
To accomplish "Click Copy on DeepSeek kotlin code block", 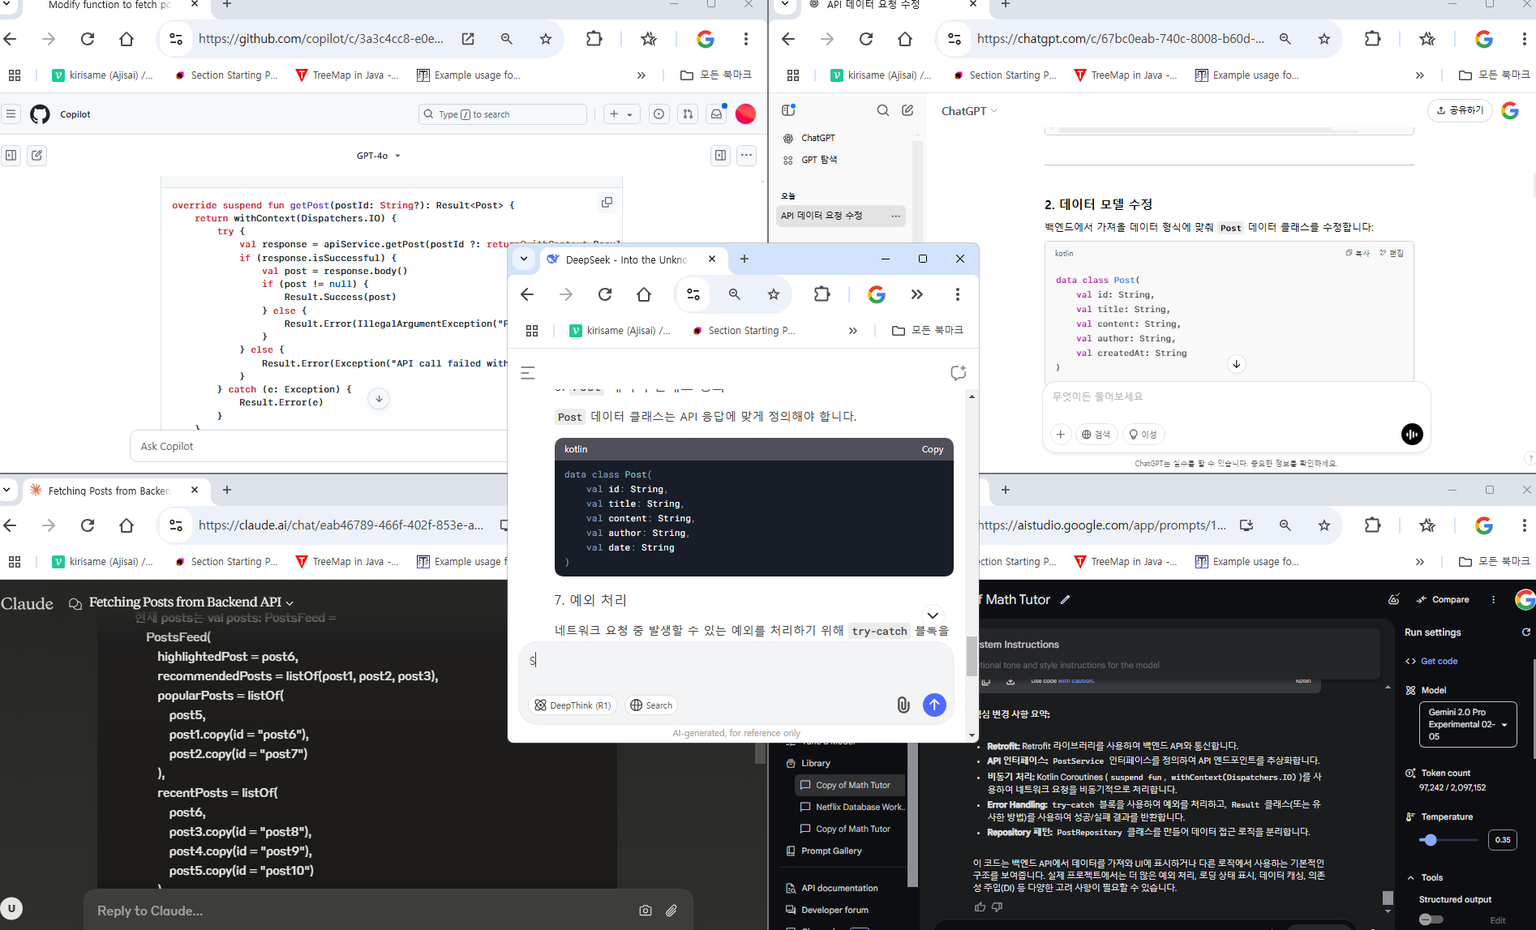I will [933, 449].
